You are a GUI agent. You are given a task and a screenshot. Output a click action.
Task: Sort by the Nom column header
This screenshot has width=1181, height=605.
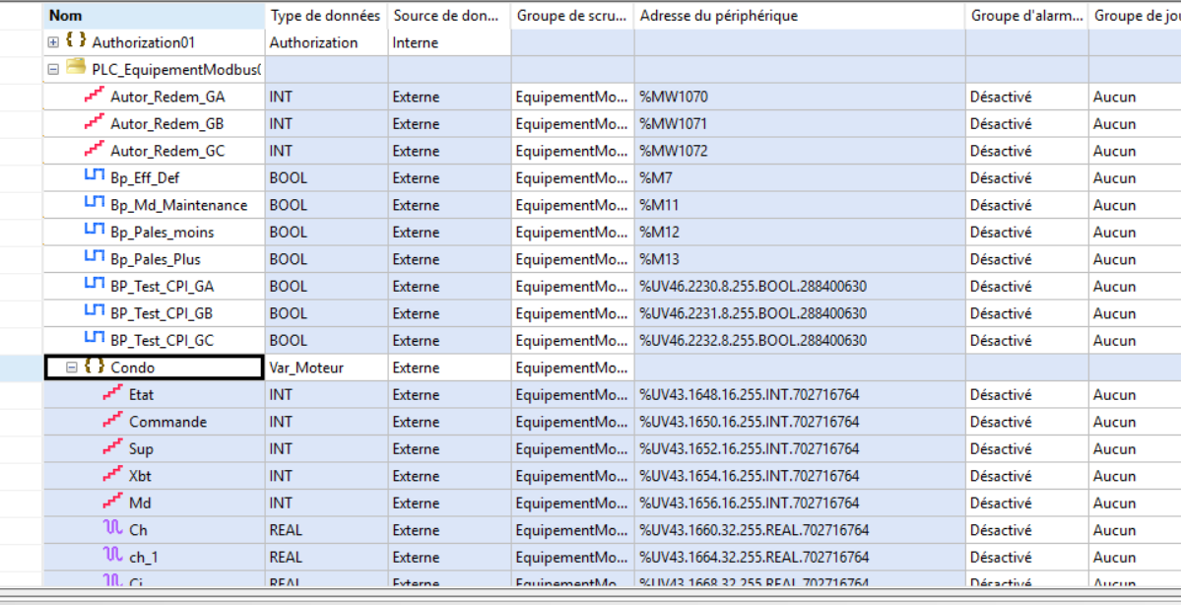[154, 16]
